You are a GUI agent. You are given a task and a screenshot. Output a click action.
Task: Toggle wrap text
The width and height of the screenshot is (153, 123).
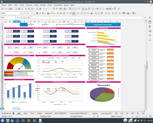tap(78, 13)
